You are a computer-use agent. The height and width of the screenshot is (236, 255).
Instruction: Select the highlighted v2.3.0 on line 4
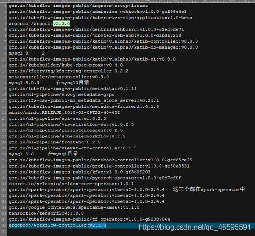[61, 24]
